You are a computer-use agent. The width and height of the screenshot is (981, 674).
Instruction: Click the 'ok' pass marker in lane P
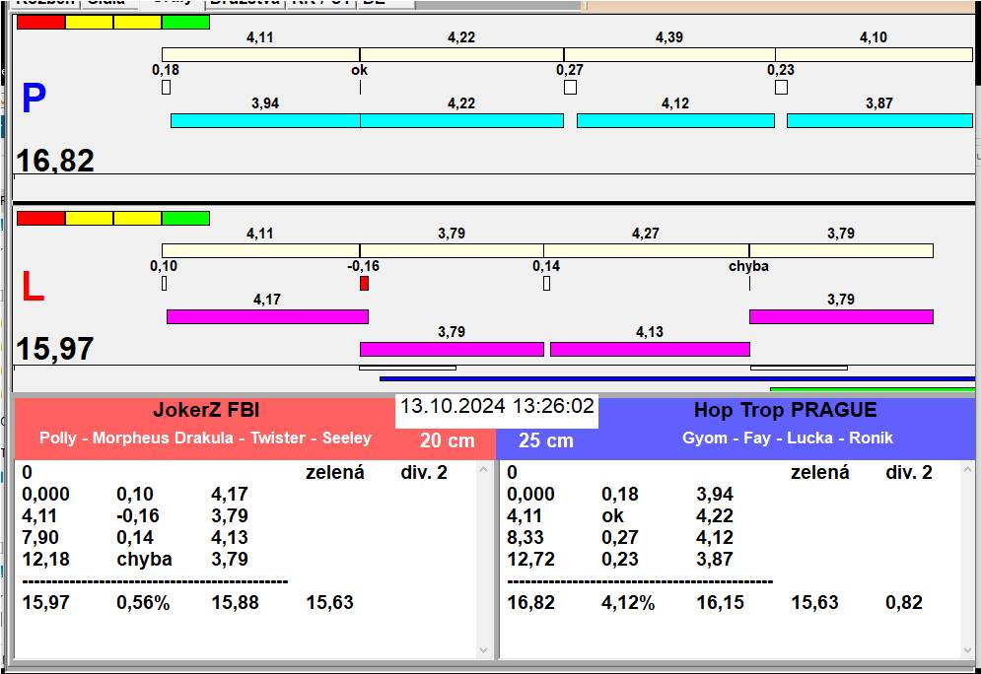click(359, 70)
